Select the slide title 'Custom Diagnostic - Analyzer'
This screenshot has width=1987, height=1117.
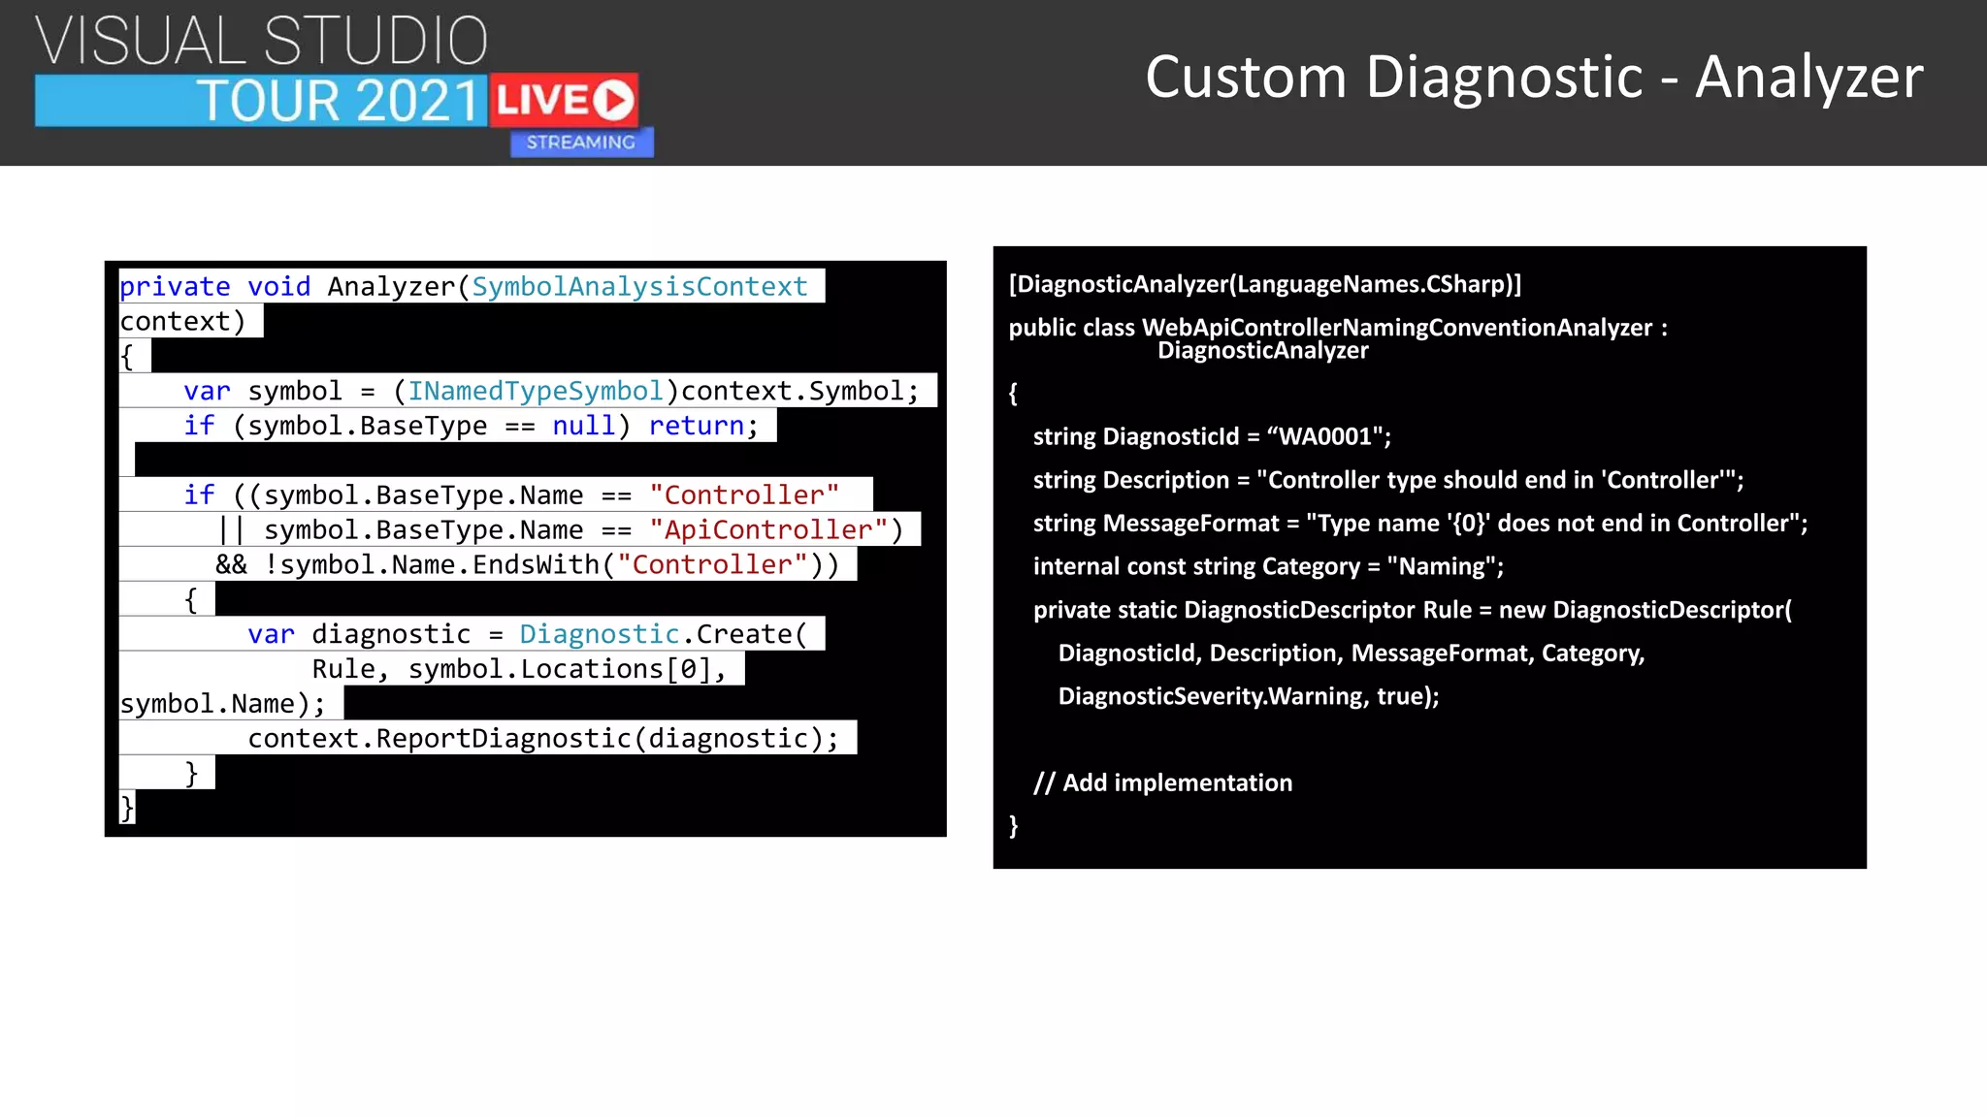[x=1534, y=78]
